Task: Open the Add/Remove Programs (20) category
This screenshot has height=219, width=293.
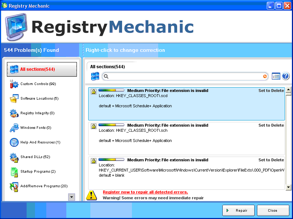Action: [39, 186]
